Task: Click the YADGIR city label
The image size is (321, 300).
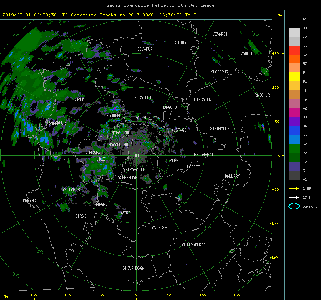Action: [247, 54]
